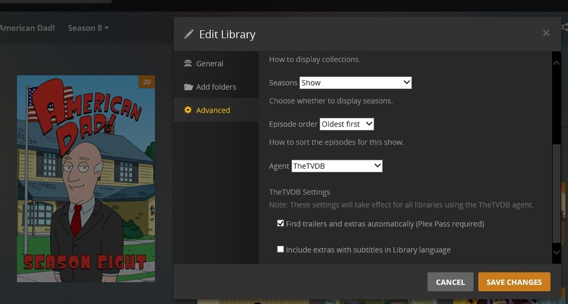Open the Seasons dropdown
568x304 pixels.
point(355,82)
